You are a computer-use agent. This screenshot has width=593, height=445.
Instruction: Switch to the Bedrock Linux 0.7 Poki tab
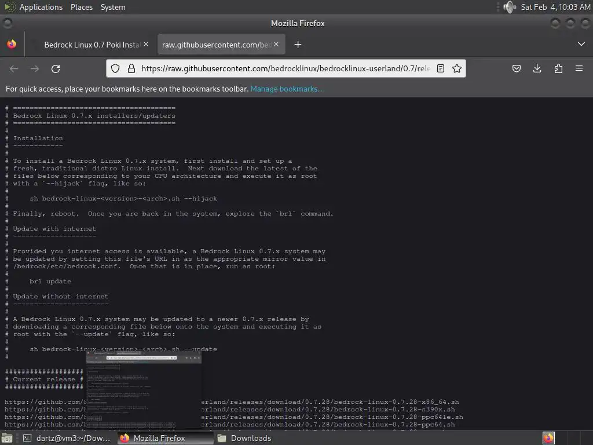pyautogui.click(x=91, y=45)
